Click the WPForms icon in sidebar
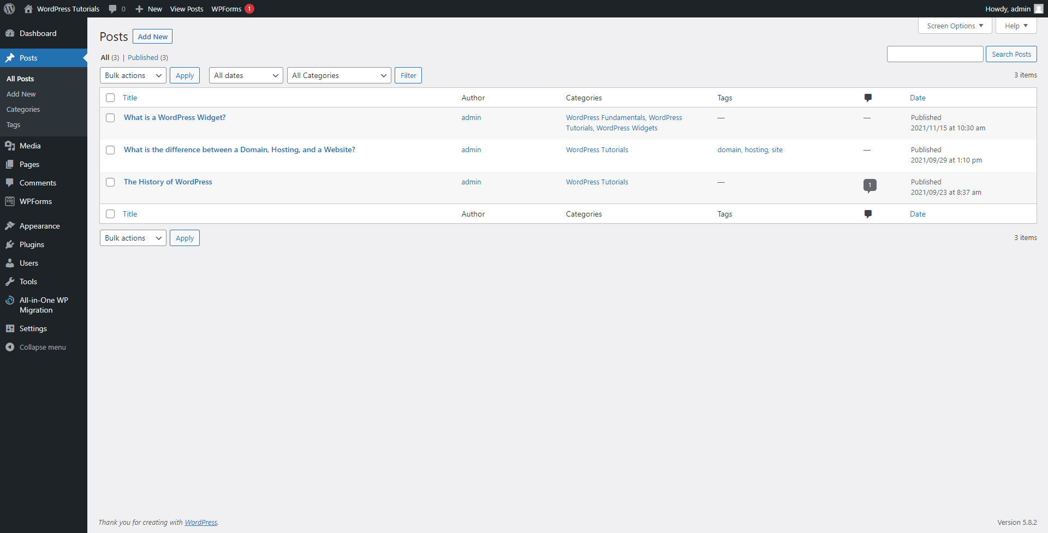The width and height of the screenshot is (1048, 533). pos(10,201)
